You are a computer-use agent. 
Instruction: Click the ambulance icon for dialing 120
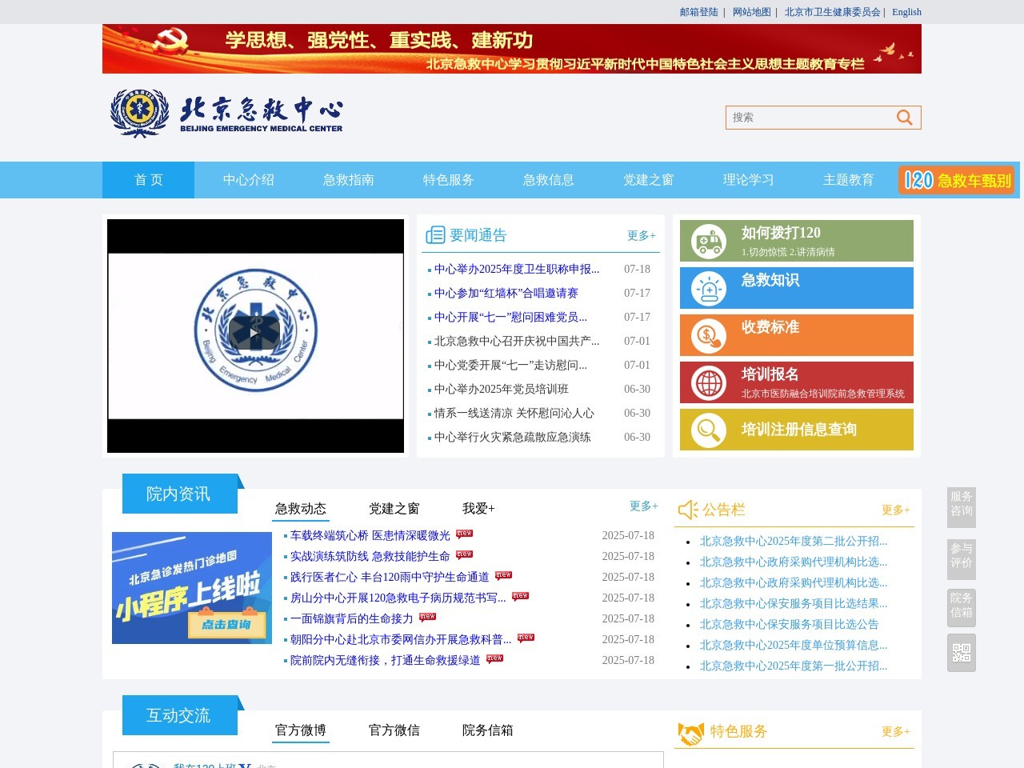pyautogui.click(x=708, y=241)
